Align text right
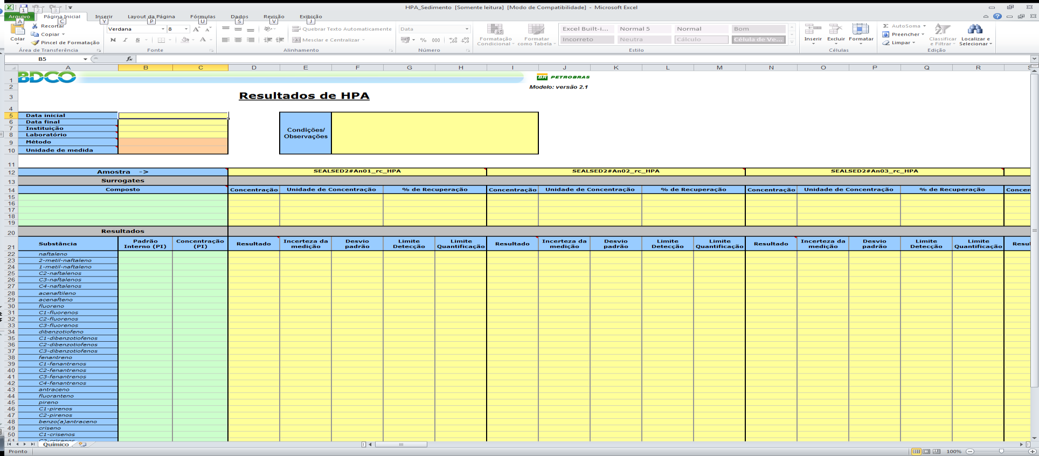Screen dimensions: 1039x456 click(x=251, y=40)
